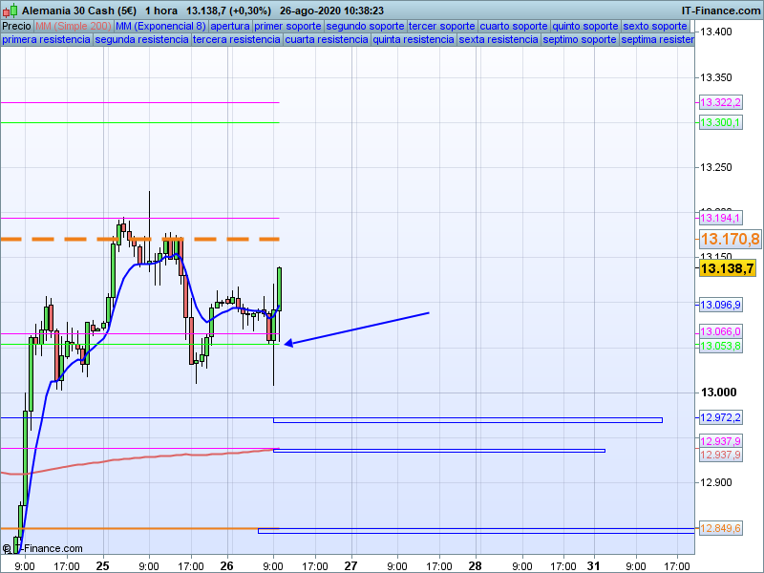Select the orange 13.170,8 price label
The image size is (764, 573).
pos(730,239)
